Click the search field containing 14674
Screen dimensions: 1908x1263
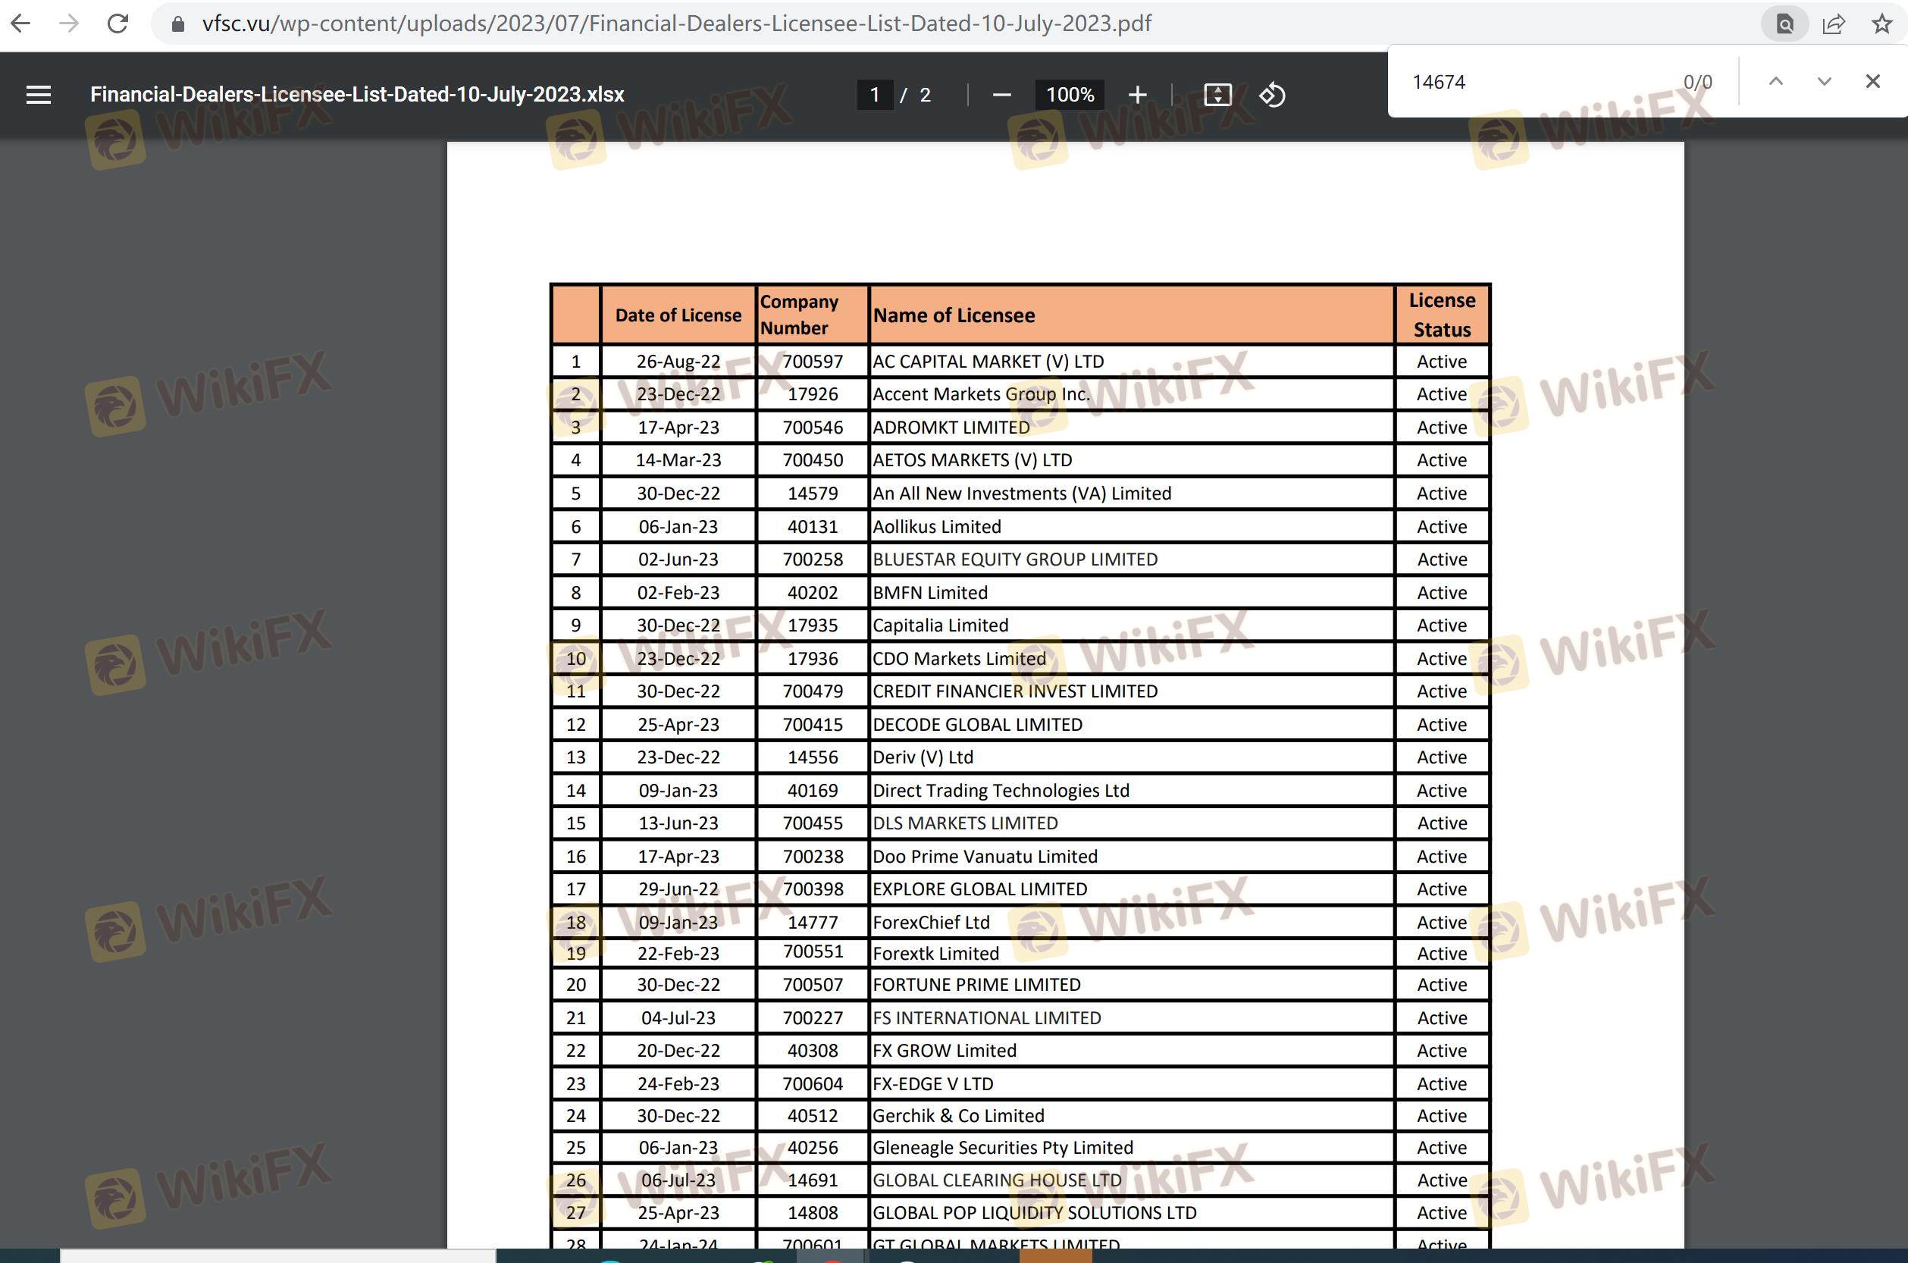[1530, 81]
